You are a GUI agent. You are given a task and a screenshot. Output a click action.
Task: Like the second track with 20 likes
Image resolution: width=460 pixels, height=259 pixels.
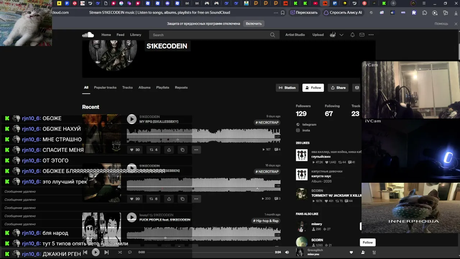pyautogui.click(x=135, y=199)
